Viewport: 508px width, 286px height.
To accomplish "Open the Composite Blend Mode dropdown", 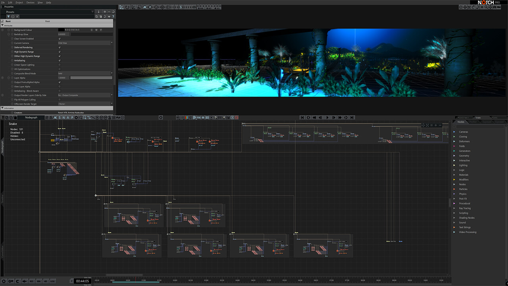I will pyautogui.click(x=85, y=73).
